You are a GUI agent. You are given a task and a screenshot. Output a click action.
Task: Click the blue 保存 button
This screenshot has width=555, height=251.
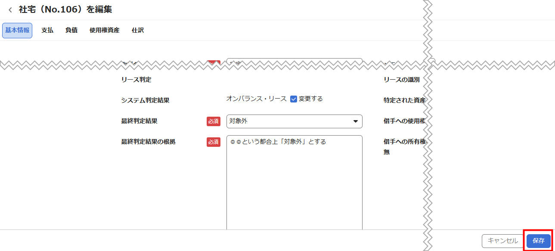coord(538,241)
